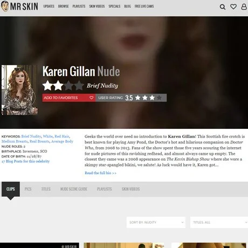Rate with the fourth user rating star
Viewport: 248px width, 248px height.
click(x=159, y=98)
